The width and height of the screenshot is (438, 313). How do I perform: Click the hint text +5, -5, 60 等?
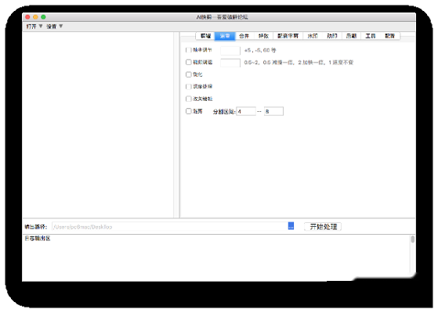260,50
